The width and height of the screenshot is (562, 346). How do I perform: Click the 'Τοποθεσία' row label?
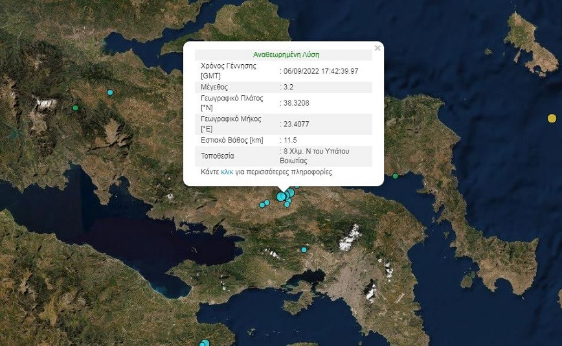(x=218, y=156)
